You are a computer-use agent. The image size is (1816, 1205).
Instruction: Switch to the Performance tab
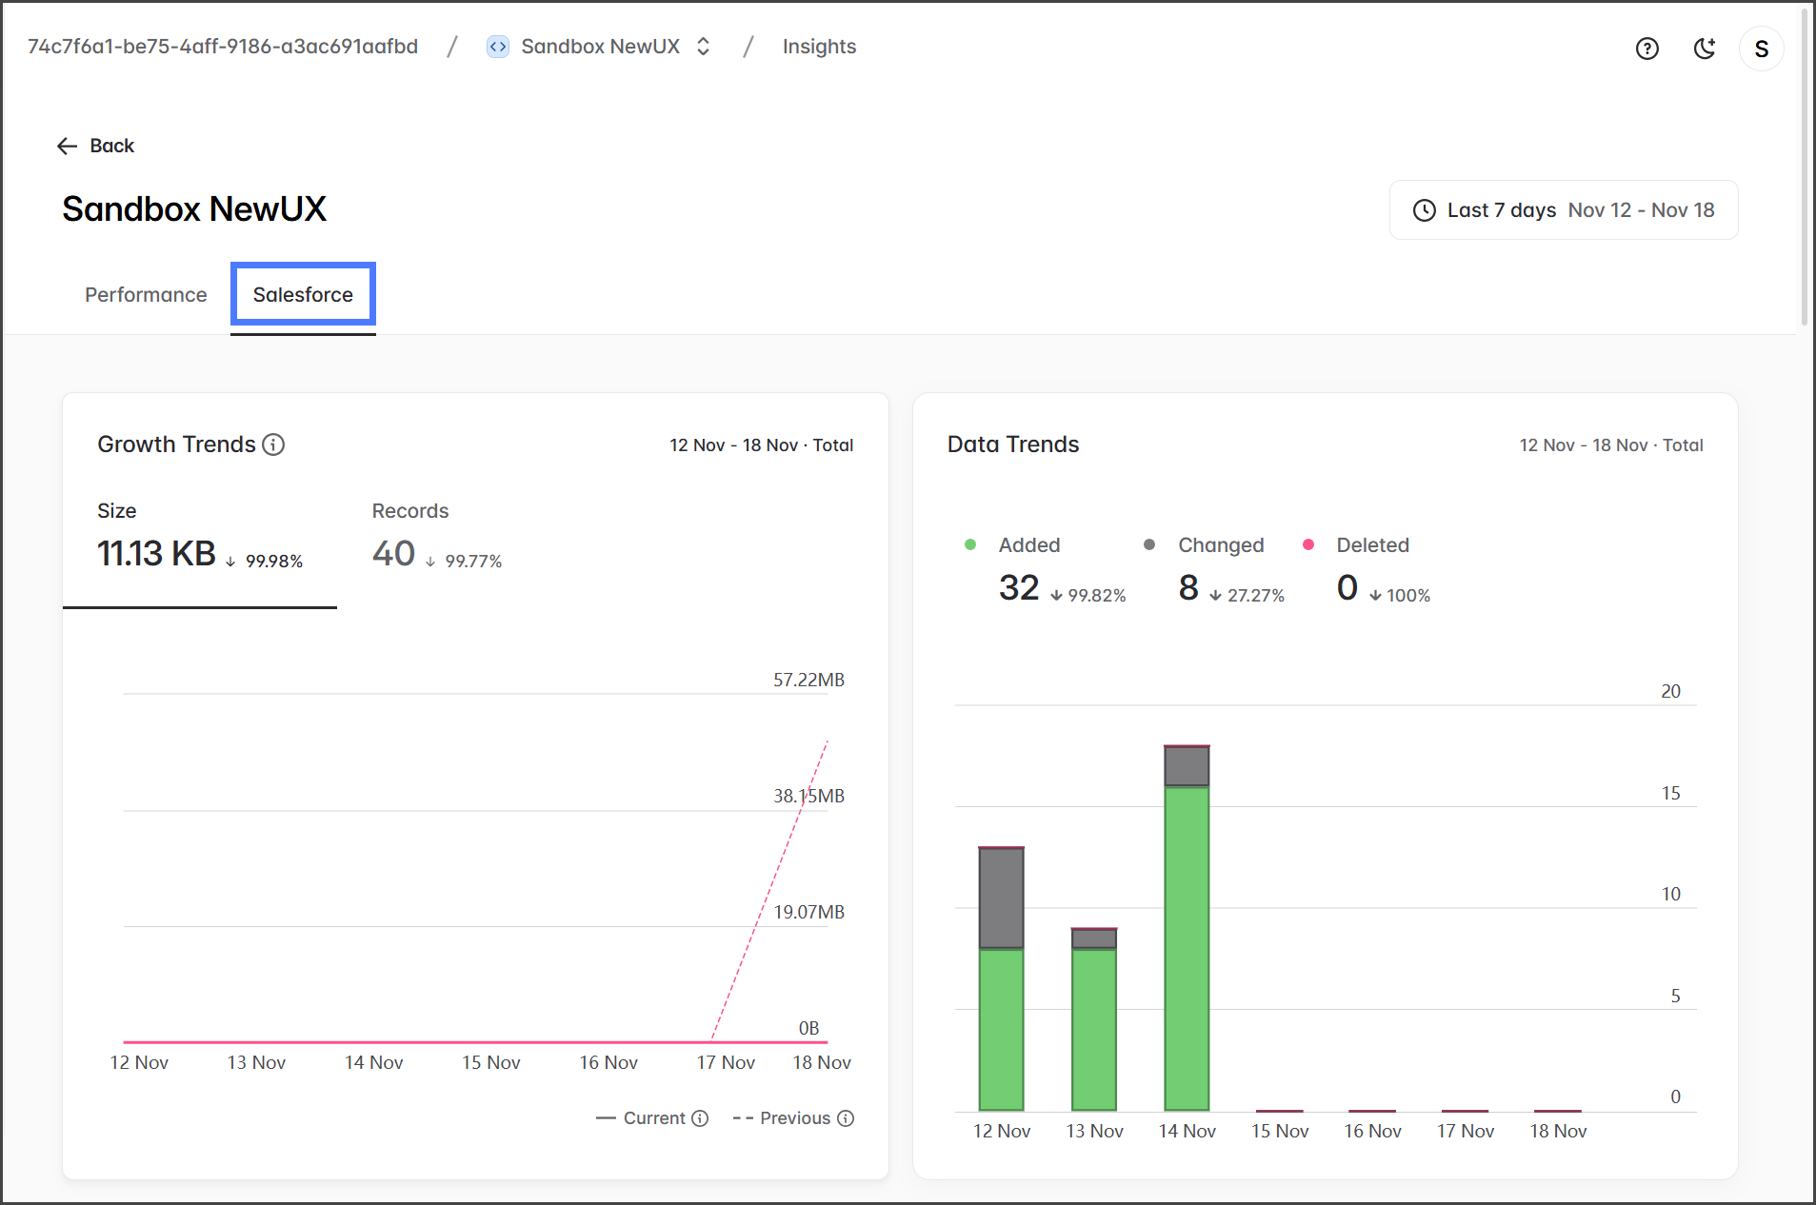point(146,295)
